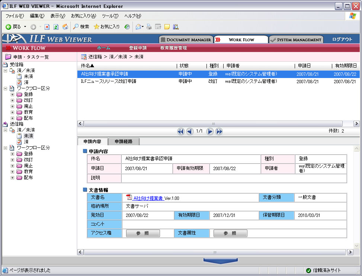Click the detail pane's vertical scroll-down arrow
The width and height of the screenshot is (362, 276).
tap(356, 246)
